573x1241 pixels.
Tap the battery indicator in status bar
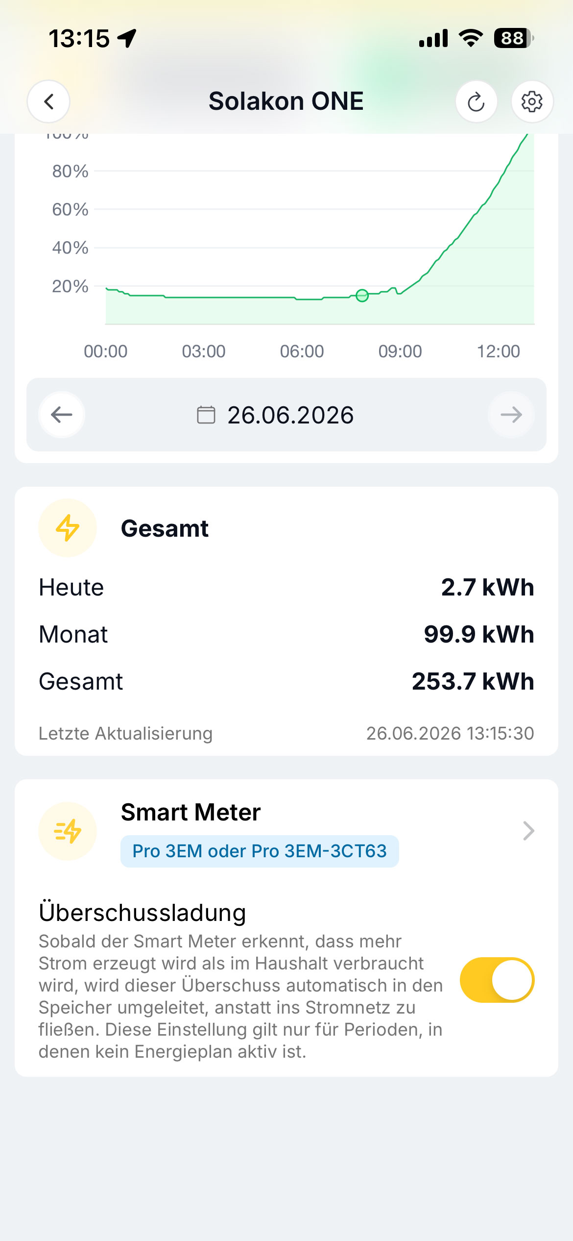514,38
